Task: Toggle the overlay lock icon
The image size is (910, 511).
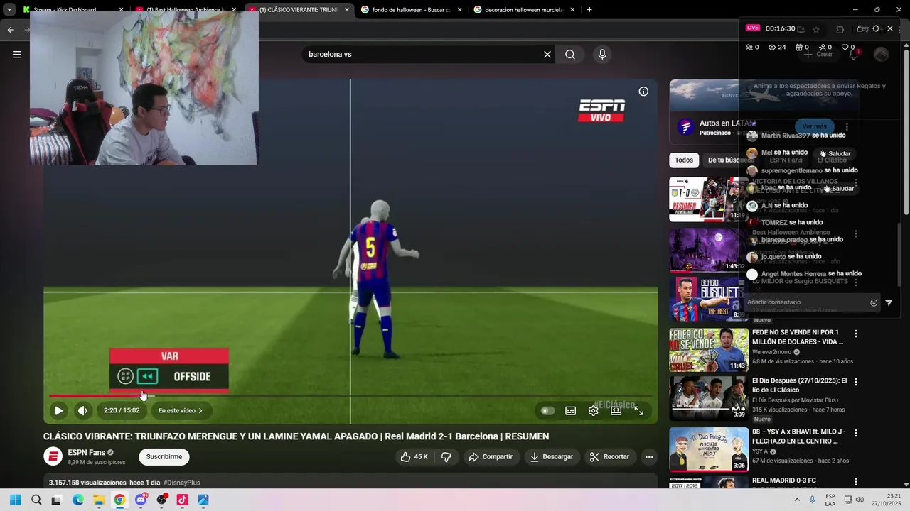Action: tap(860, 28)
